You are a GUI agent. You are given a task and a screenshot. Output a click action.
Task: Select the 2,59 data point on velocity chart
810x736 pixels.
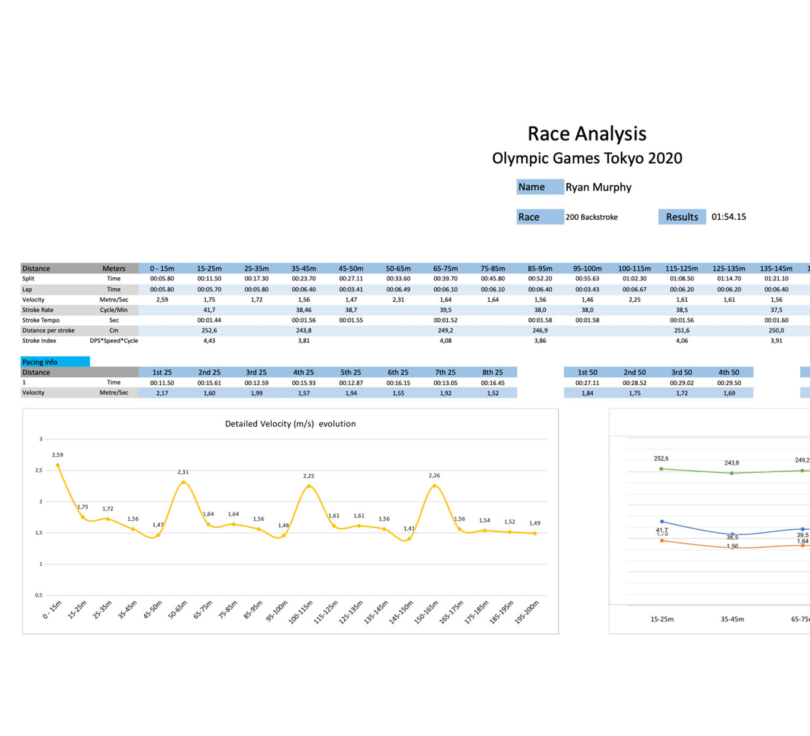[58, 466]
